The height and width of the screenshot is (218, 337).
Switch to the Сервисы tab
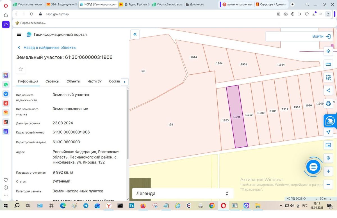52,81
